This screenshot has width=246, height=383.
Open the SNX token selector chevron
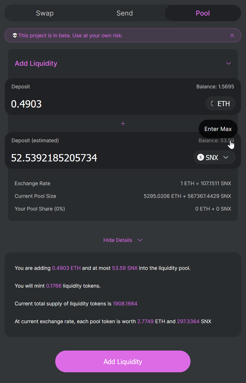(226, 157)
